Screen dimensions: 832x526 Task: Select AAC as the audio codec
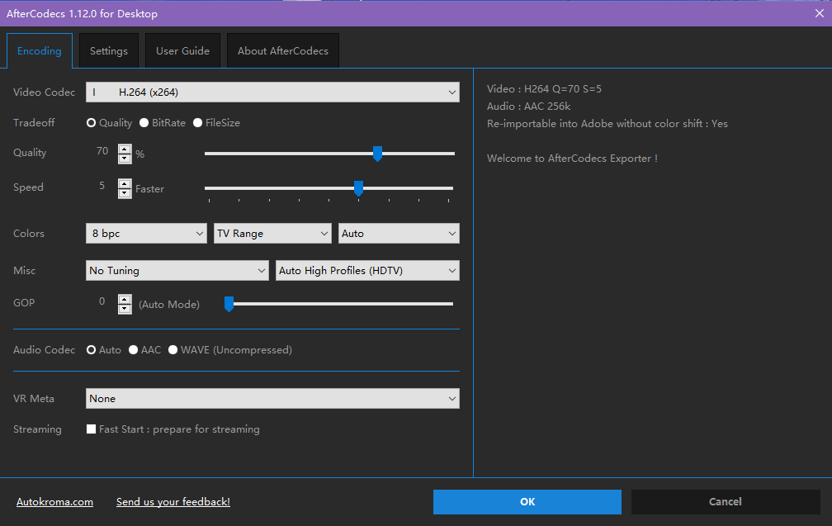[x=132, y=349]
